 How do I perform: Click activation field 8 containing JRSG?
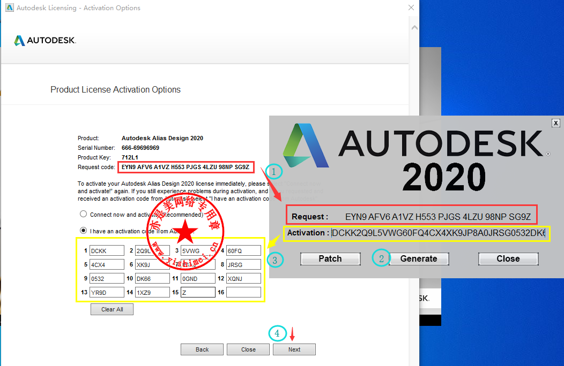tap(243, 265)
